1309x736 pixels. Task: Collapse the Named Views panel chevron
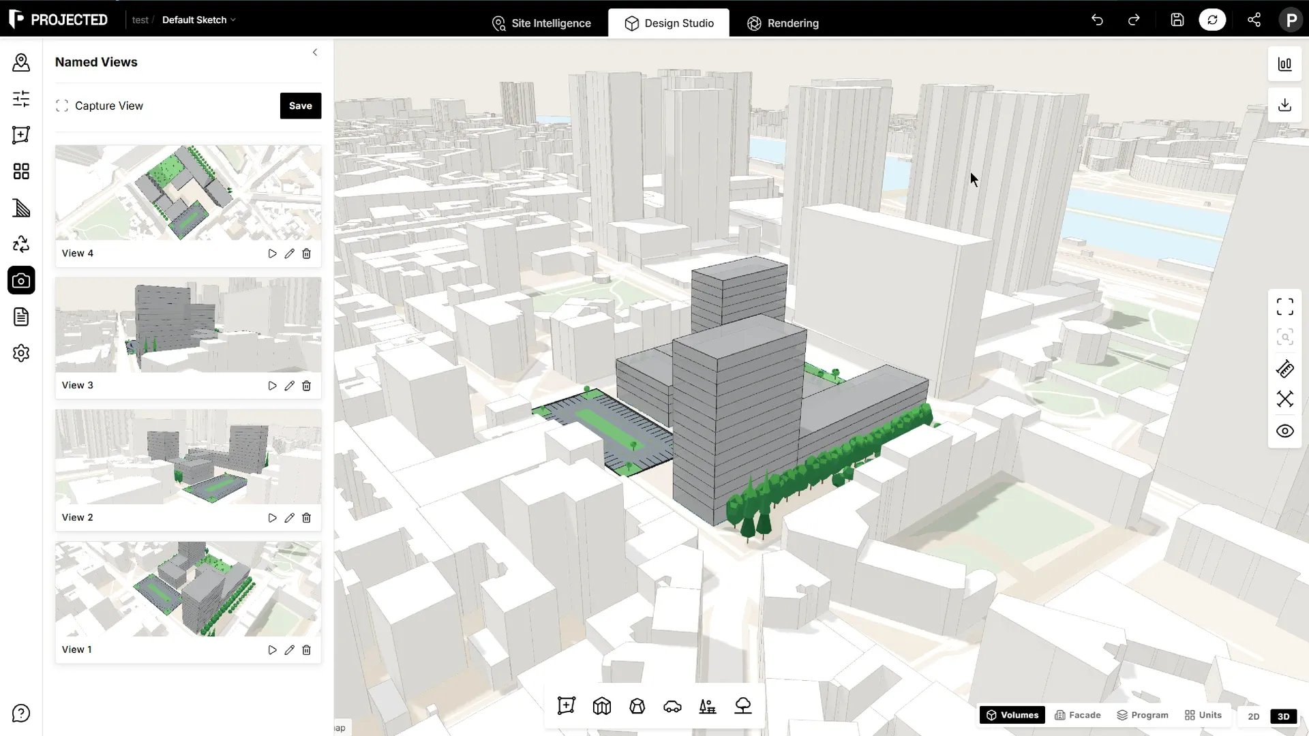[315, 52]
